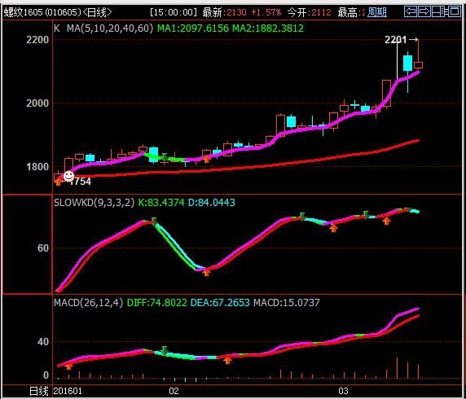The image size is (466, 399).
Task: Click the smiley face marker near 1754
Action: [68, 176]
